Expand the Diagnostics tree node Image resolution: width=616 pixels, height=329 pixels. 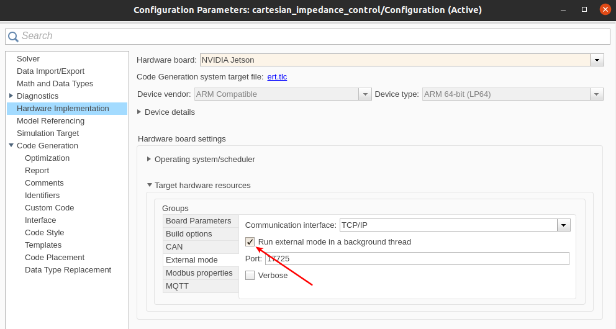[x=11, y=96]
